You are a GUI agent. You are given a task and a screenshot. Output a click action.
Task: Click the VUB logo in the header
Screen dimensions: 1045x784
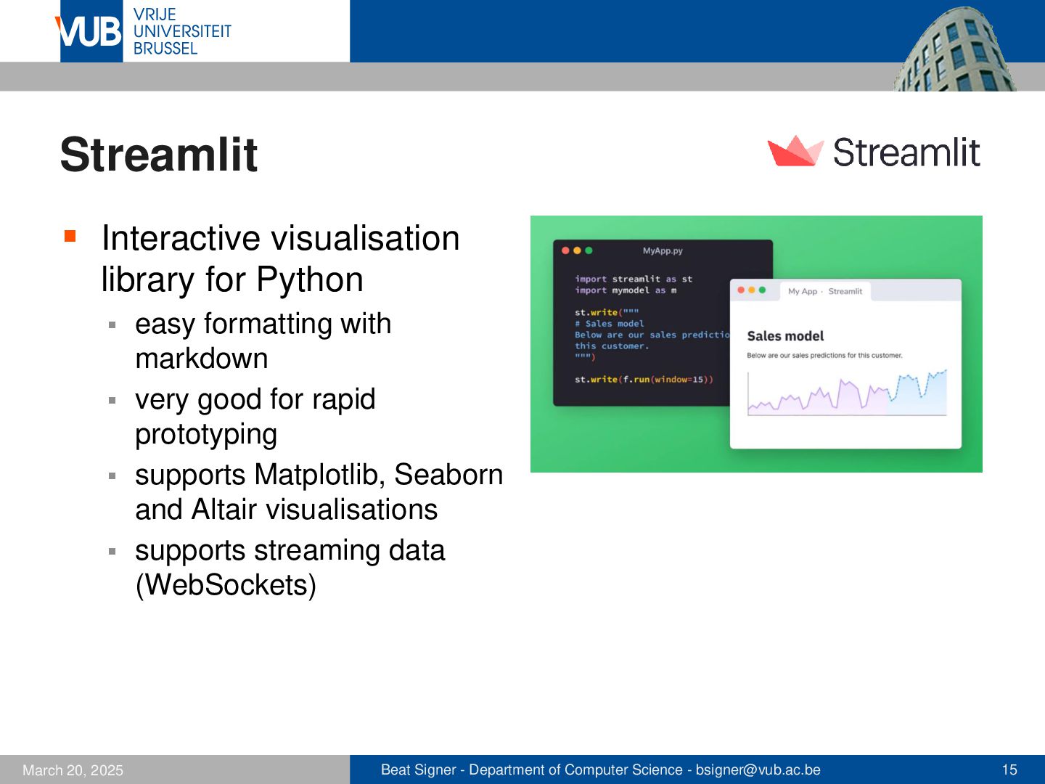pyautogui.click(x=89, y=31)
